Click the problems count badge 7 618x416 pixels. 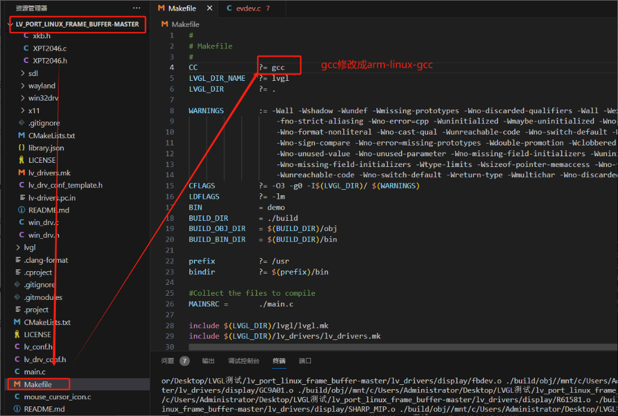click(x=184, y=361)
